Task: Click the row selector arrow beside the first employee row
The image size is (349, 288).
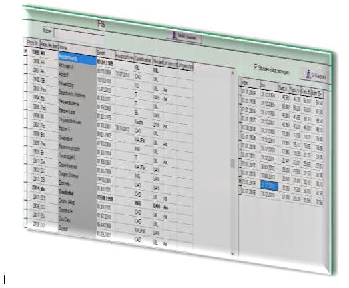Action: [25, 51]
